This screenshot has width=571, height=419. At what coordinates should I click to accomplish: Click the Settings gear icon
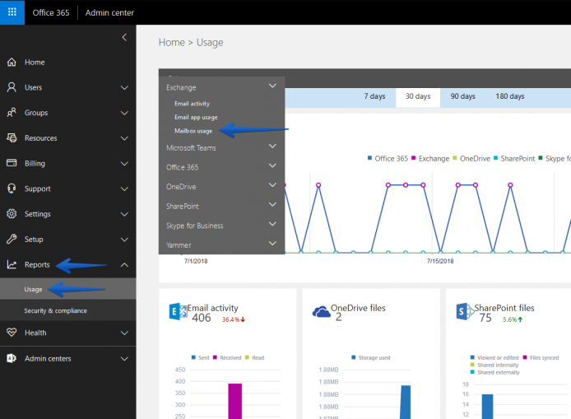point(12,214)
